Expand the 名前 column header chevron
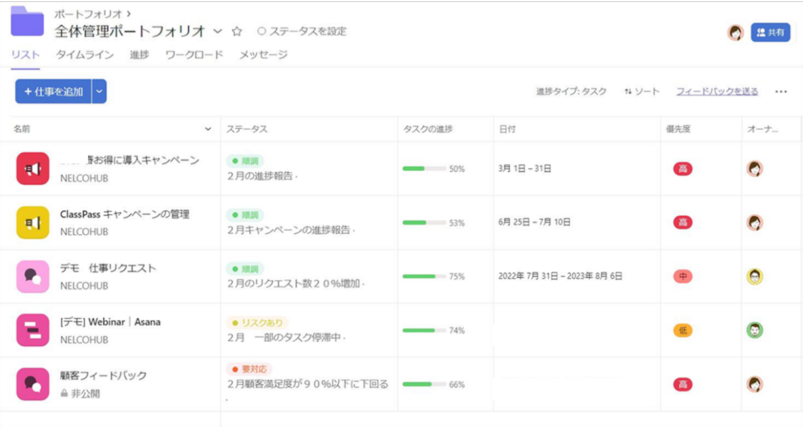Image resolution: width=803 pixels, height=427 pixels. tap(208, 129)
